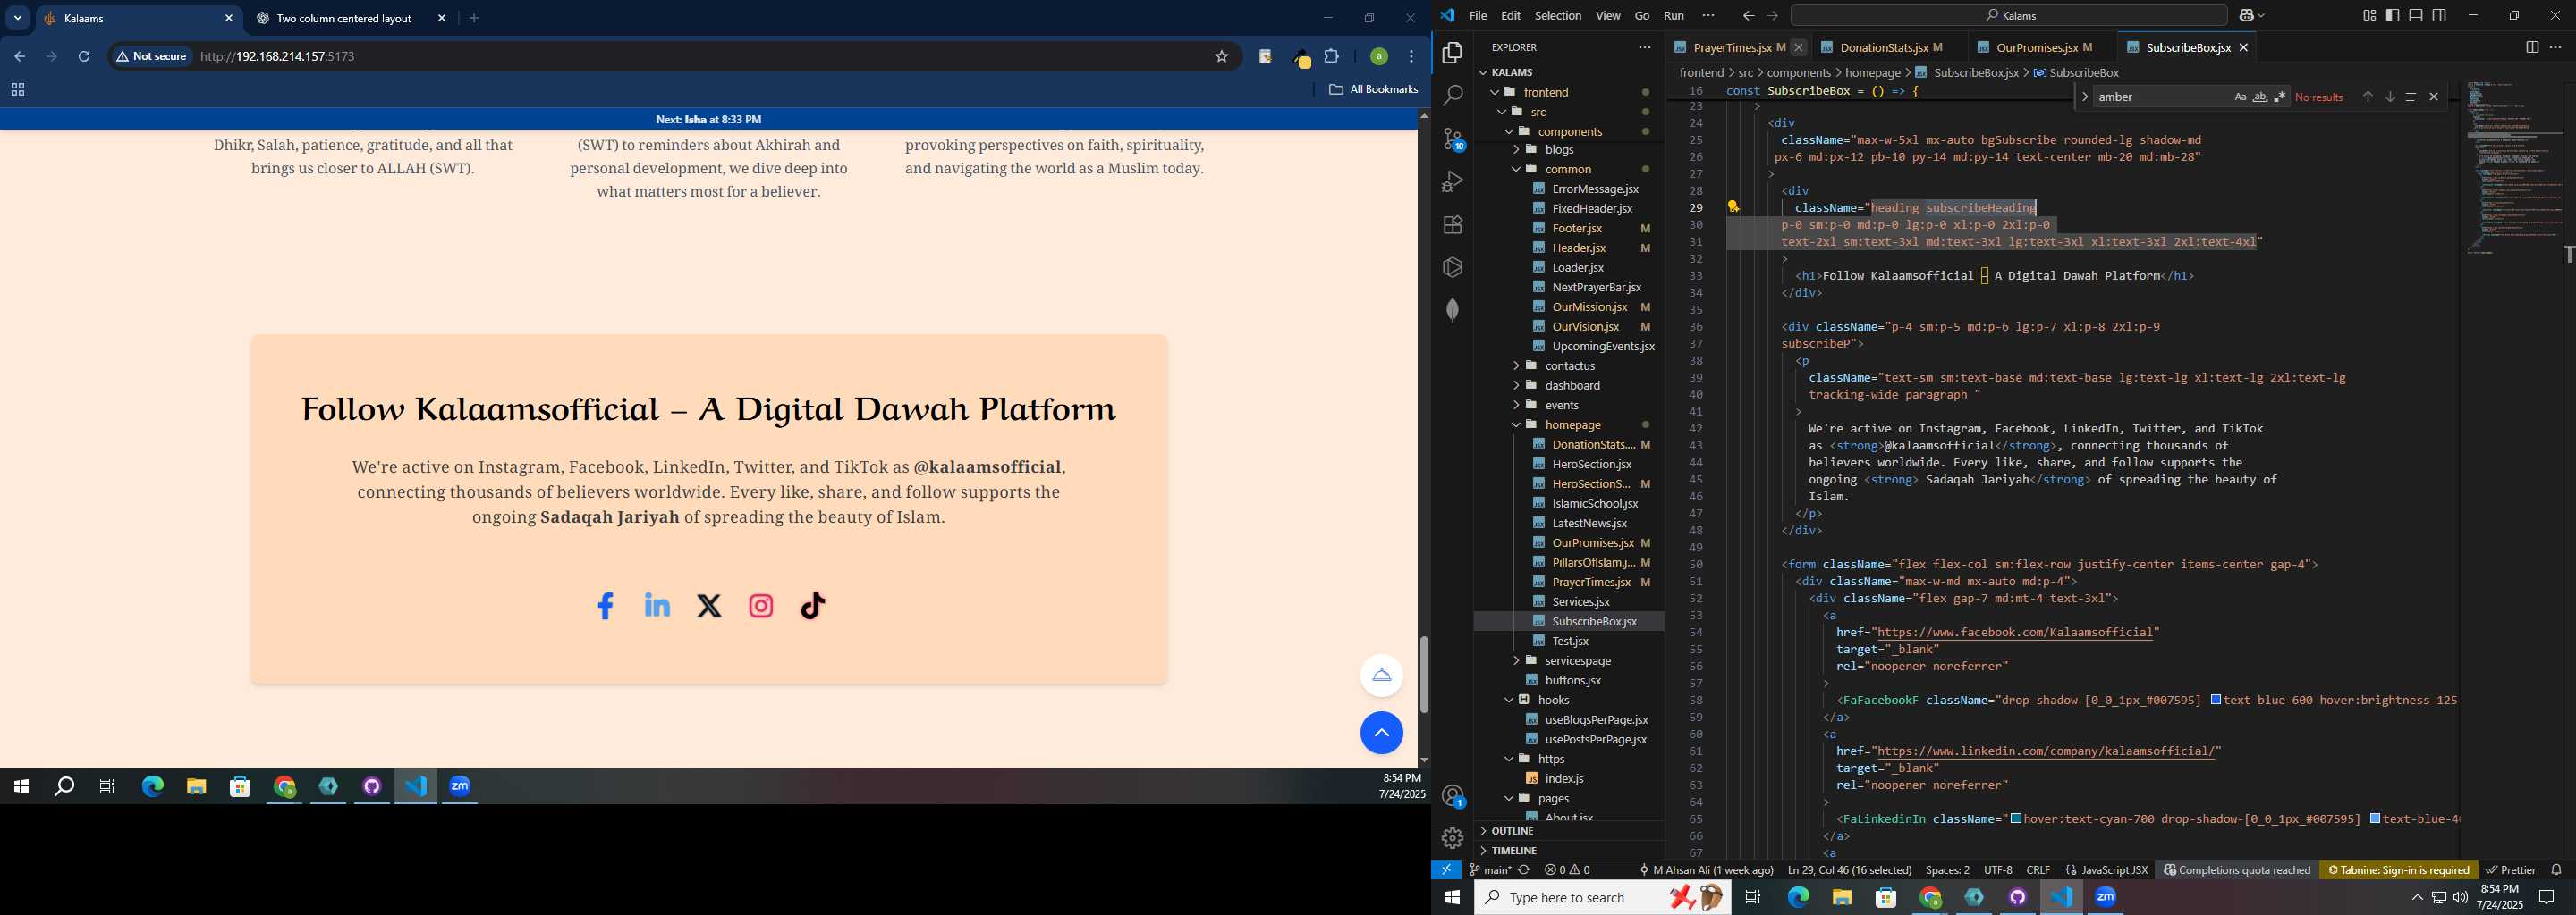Viewport: 2576px width, 915px height.
Task: Click the Facebook icon in the browser page
Action: (x=605, y=605)
